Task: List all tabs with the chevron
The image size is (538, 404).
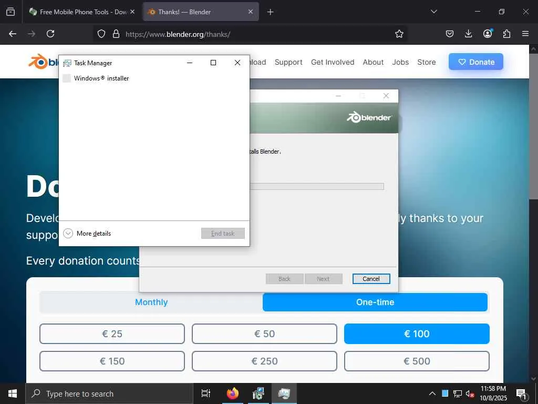Action: 434,12
